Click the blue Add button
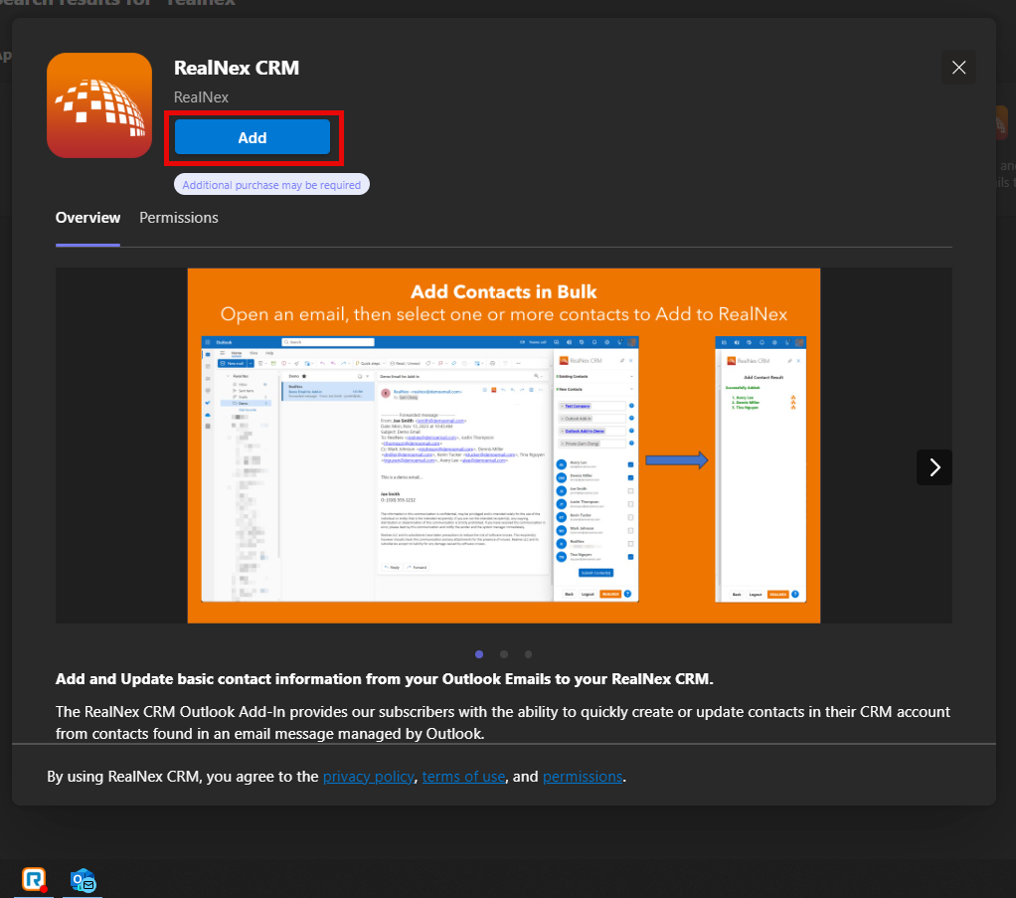Screen dimensions: 1016x898 253,137
